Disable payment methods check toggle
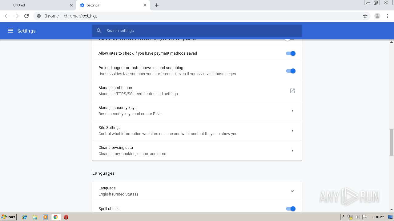This screenshot has height=221, width=394. point(291,53)
